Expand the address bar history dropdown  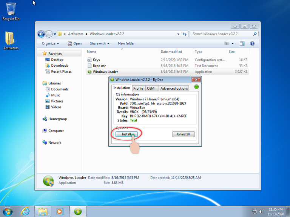(x=178, y=34)
